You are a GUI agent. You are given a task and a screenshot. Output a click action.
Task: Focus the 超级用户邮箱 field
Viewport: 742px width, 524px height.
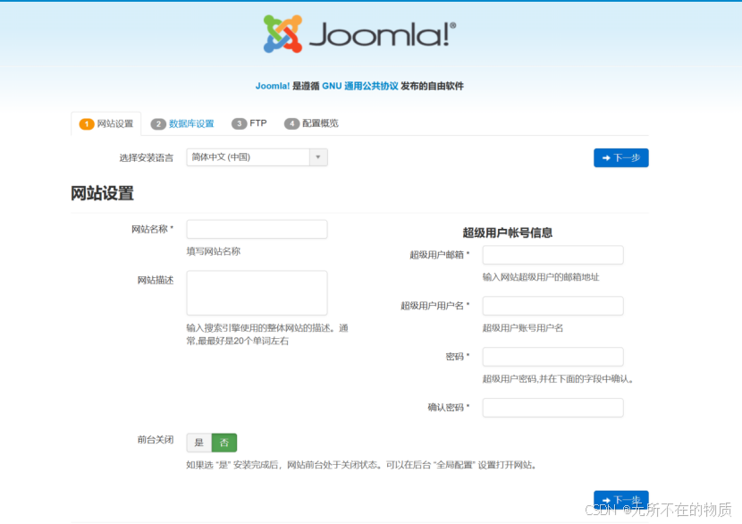(552, 255)
